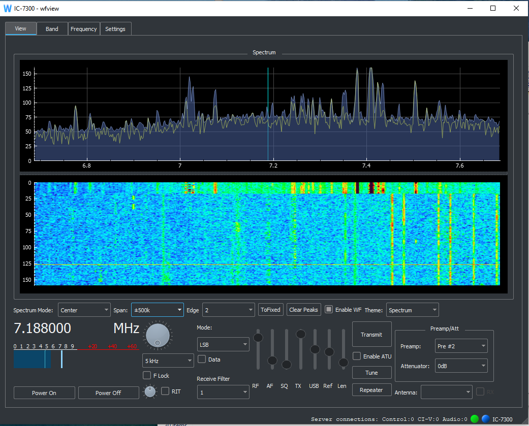Click the Power Off button
The width and height of the screenshot is (529, 426).
[x=108, y=392]
